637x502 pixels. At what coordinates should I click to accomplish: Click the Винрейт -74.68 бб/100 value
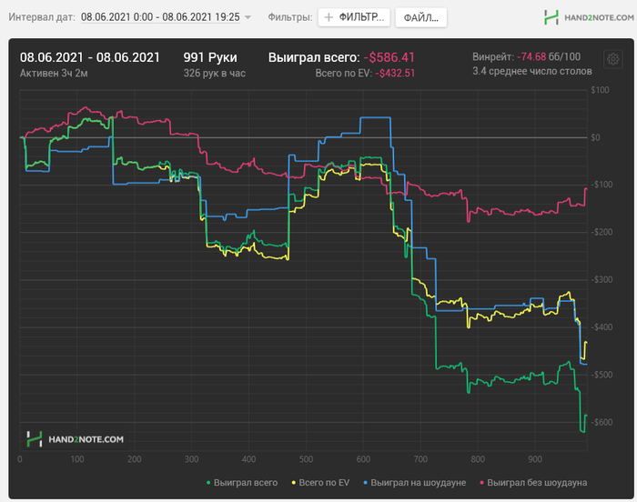pyautogui.click(x=527, y=56)
